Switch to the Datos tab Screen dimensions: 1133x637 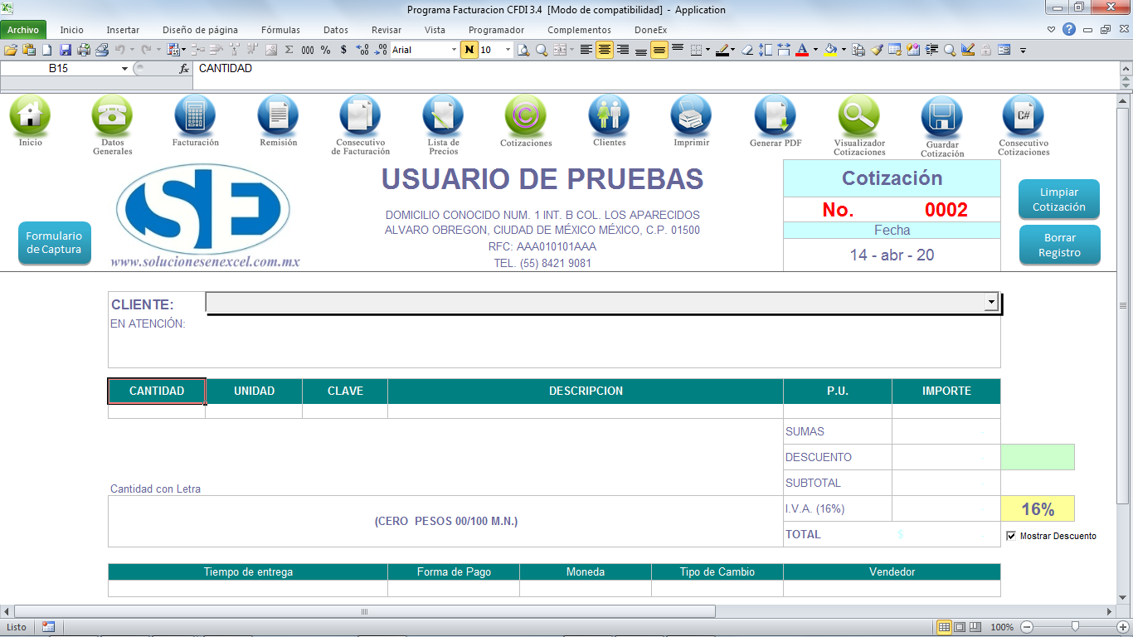[336, 30]
